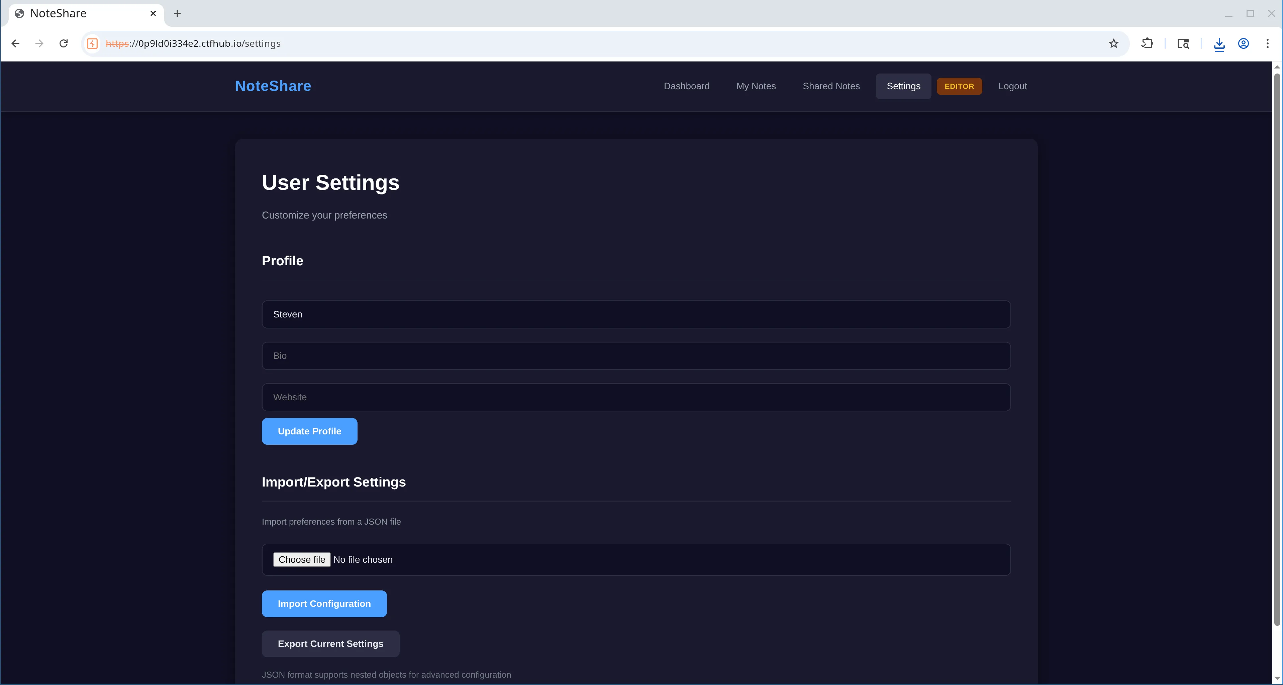Viewport: 1283px width, 685px height.
Task: Open a new tab with the plus icon
Action: (x=177, y=13)
